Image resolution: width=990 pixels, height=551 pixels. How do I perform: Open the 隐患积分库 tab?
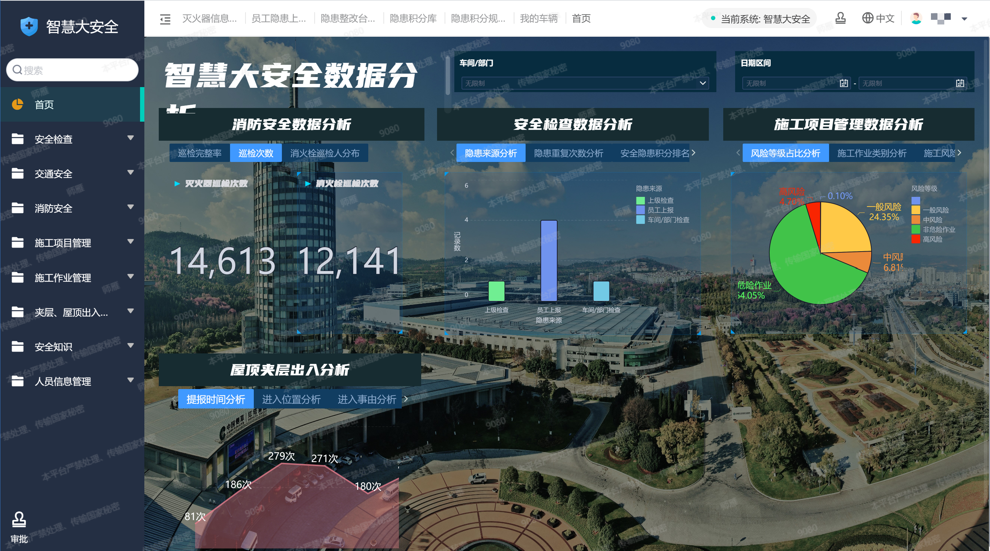(x=413, y=19)
